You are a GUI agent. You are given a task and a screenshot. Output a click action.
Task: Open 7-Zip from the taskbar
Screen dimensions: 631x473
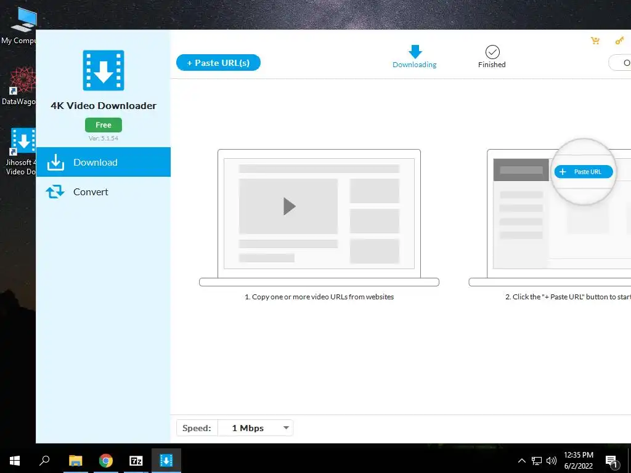[136, 461]
